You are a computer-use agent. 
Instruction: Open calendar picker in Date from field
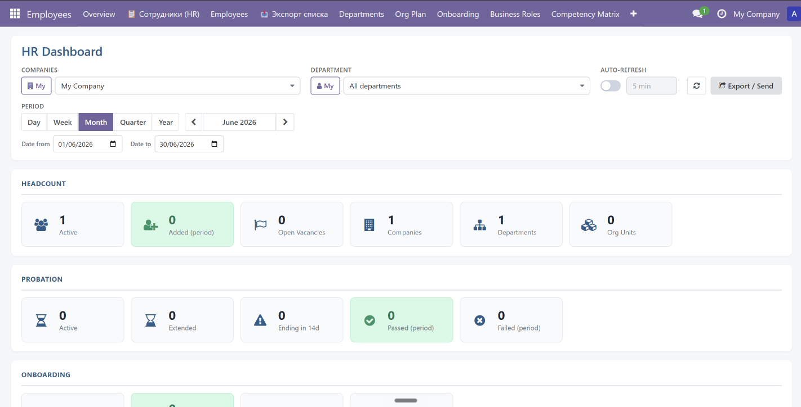click(x=113, y=144)
